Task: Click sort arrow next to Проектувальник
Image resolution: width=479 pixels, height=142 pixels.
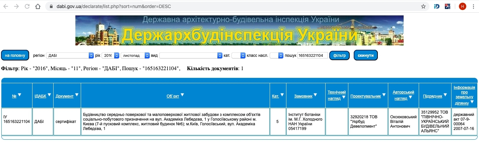Action: coord(384,95)
